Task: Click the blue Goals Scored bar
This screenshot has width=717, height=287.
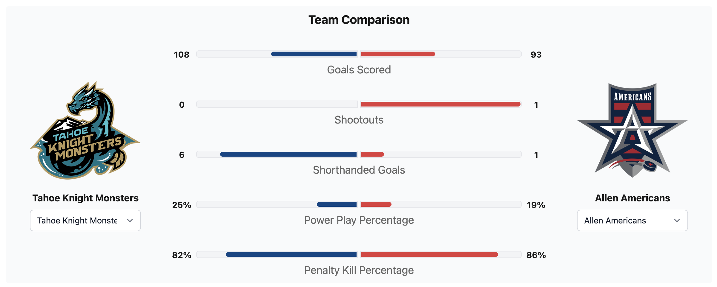Action: coord(314,54)
